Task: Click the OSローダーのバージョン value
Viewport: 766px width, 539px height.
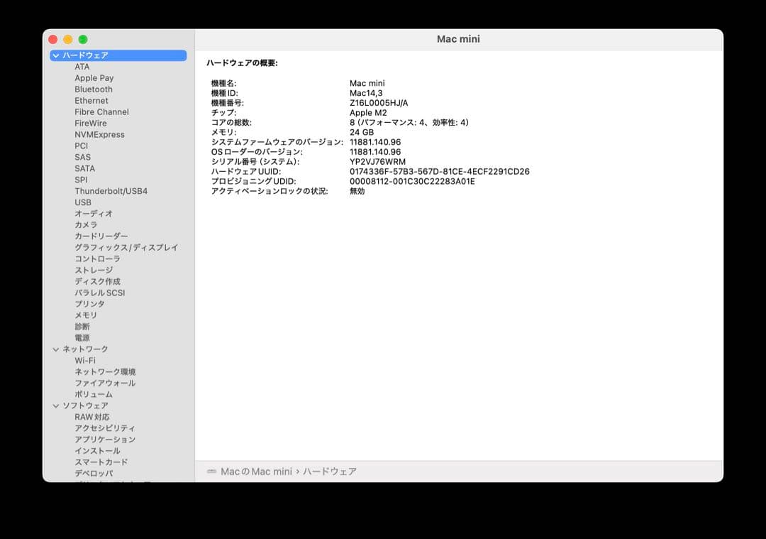Action: pyautogui.click(x=375, y=152)
